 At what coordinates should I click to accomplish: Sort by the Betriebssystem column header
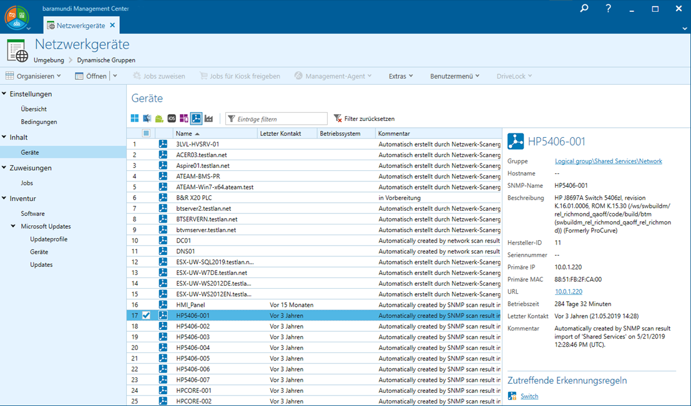point(346,133)
